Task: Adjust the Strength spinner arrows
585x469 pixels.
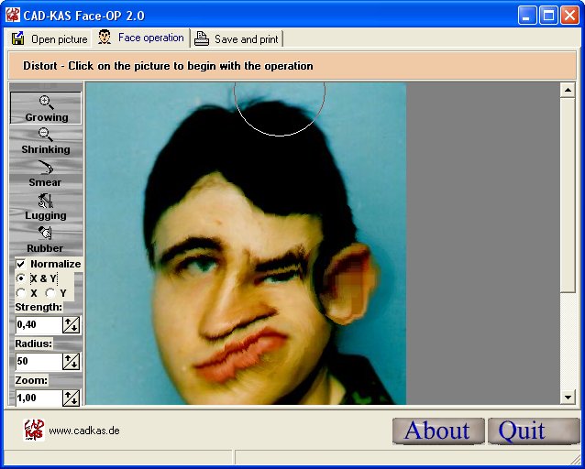Action: tap(71, 324)
